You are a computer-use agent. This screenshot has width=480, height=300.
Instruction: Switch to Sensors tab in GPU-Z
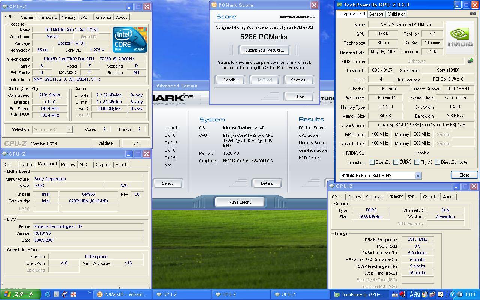(x=376, y=14)
